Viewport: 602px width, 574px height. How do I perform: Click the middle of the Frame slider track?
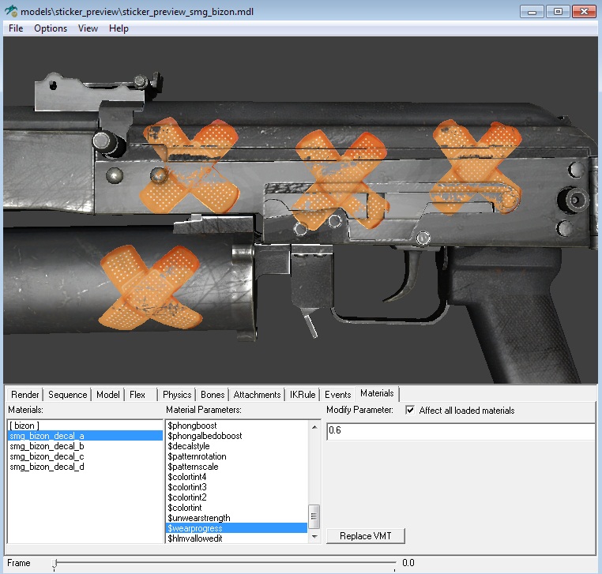[224, 563]
